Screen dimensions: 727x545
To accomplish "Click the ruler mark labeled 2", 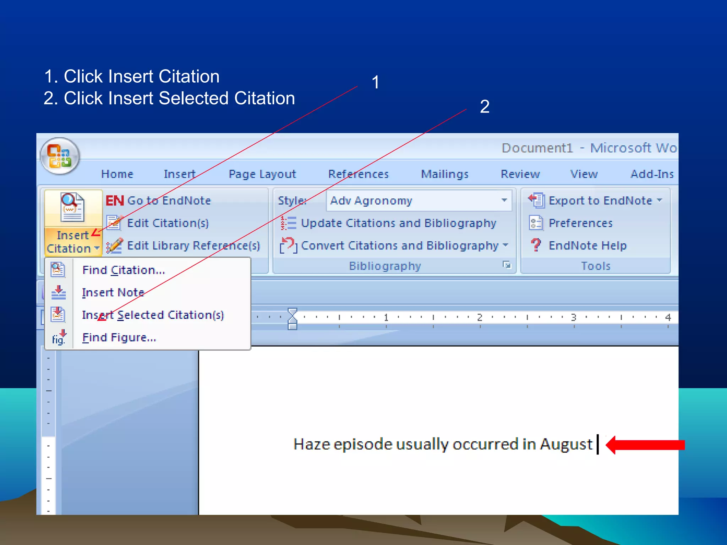I will pos(480,317).
